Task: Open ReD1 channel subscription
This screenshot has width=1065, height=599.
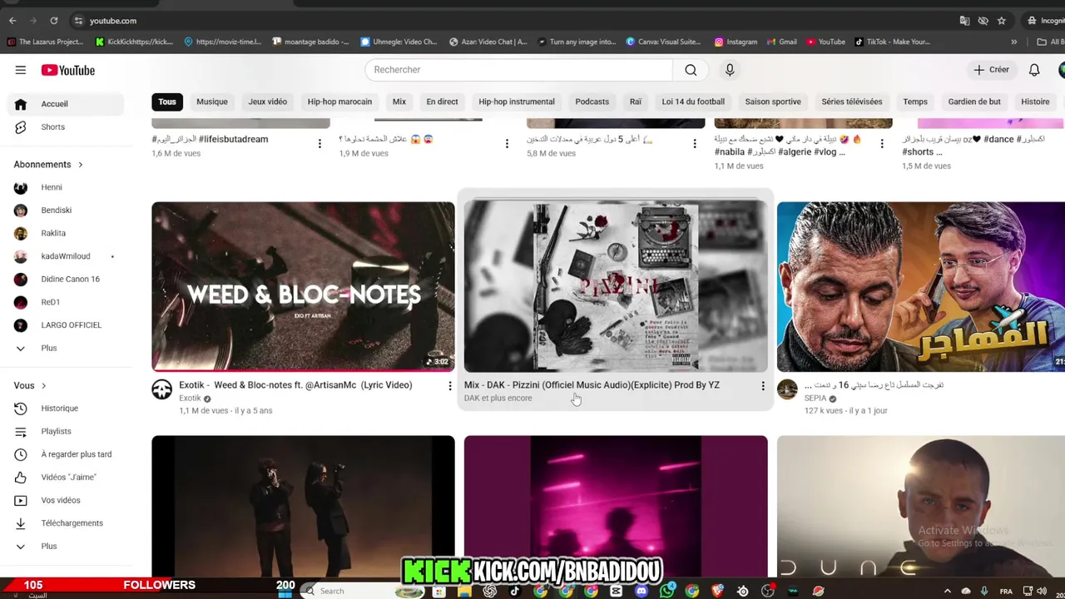Action: coord(66,302)
